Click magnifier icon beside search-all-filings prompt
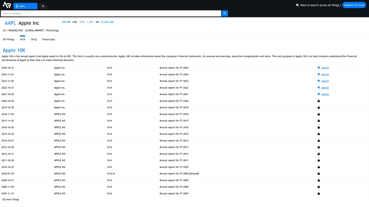 tap(298, 5)
